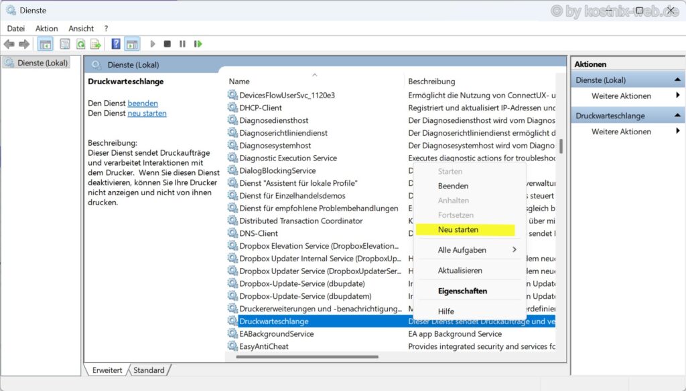Toggle the Action pane toolbar icon
Screen dimensions: 686x391
(x=132, y=44)
